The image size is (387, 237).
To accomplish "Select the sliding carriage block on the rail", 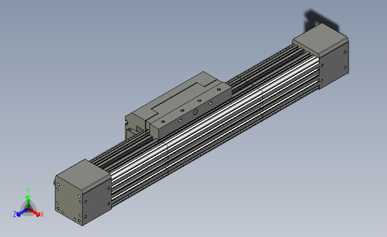I will 179,106.
